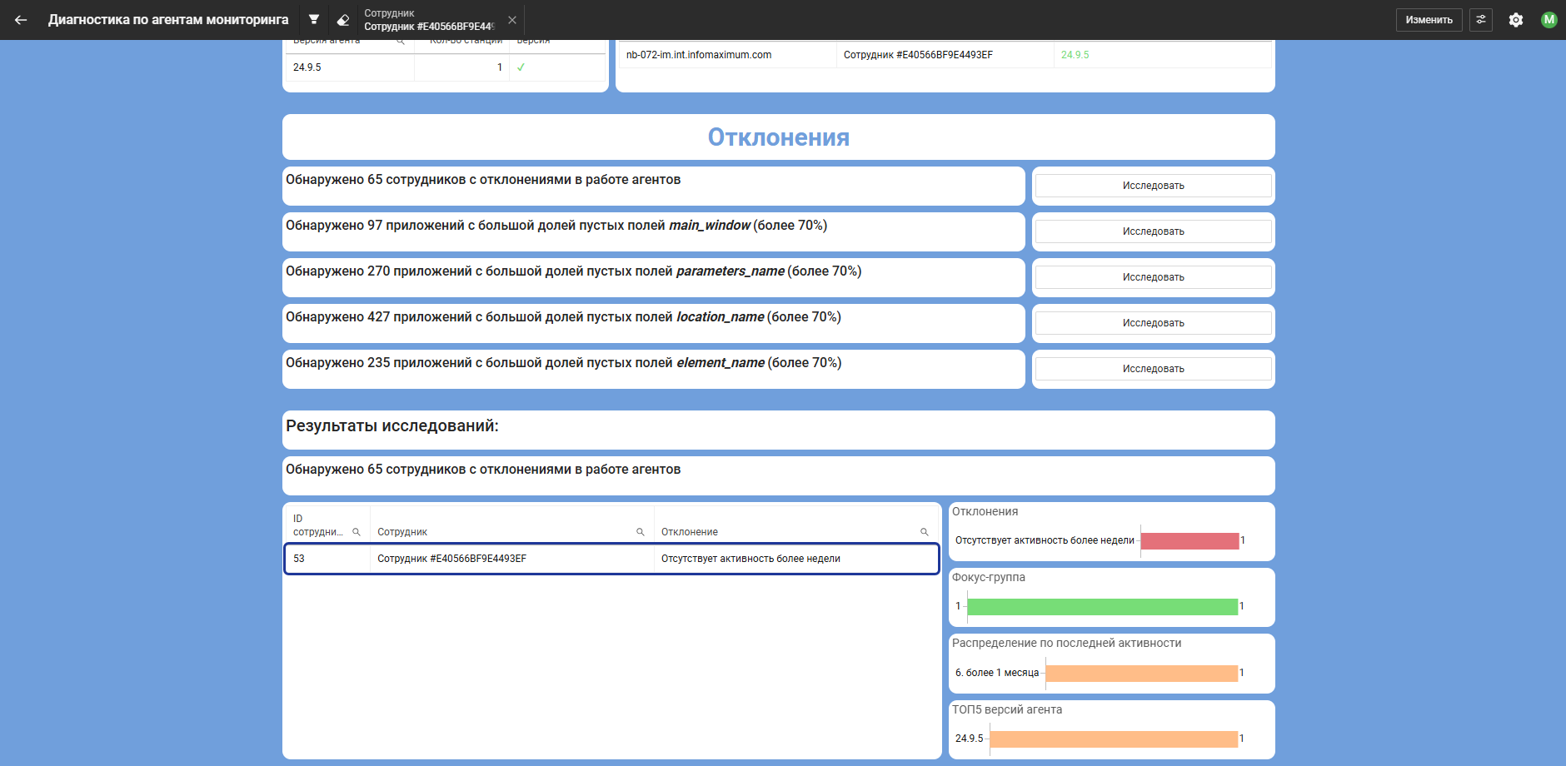Remove the Сотрудник filter chip with X
The image size is (1566, 766).
pos(512,20)
